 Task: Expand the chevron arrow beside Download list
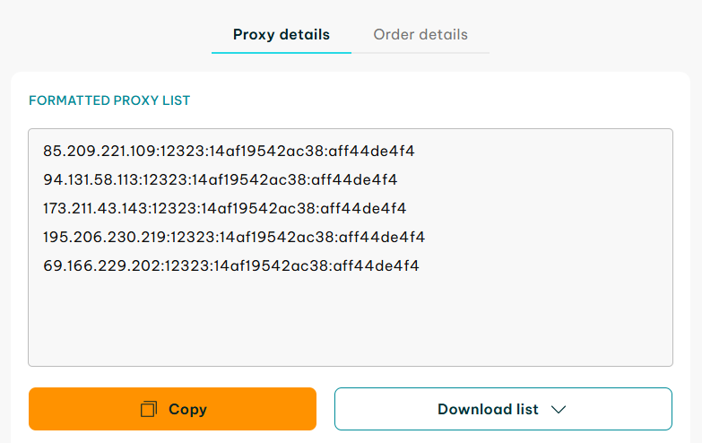(x=559, y=410)
